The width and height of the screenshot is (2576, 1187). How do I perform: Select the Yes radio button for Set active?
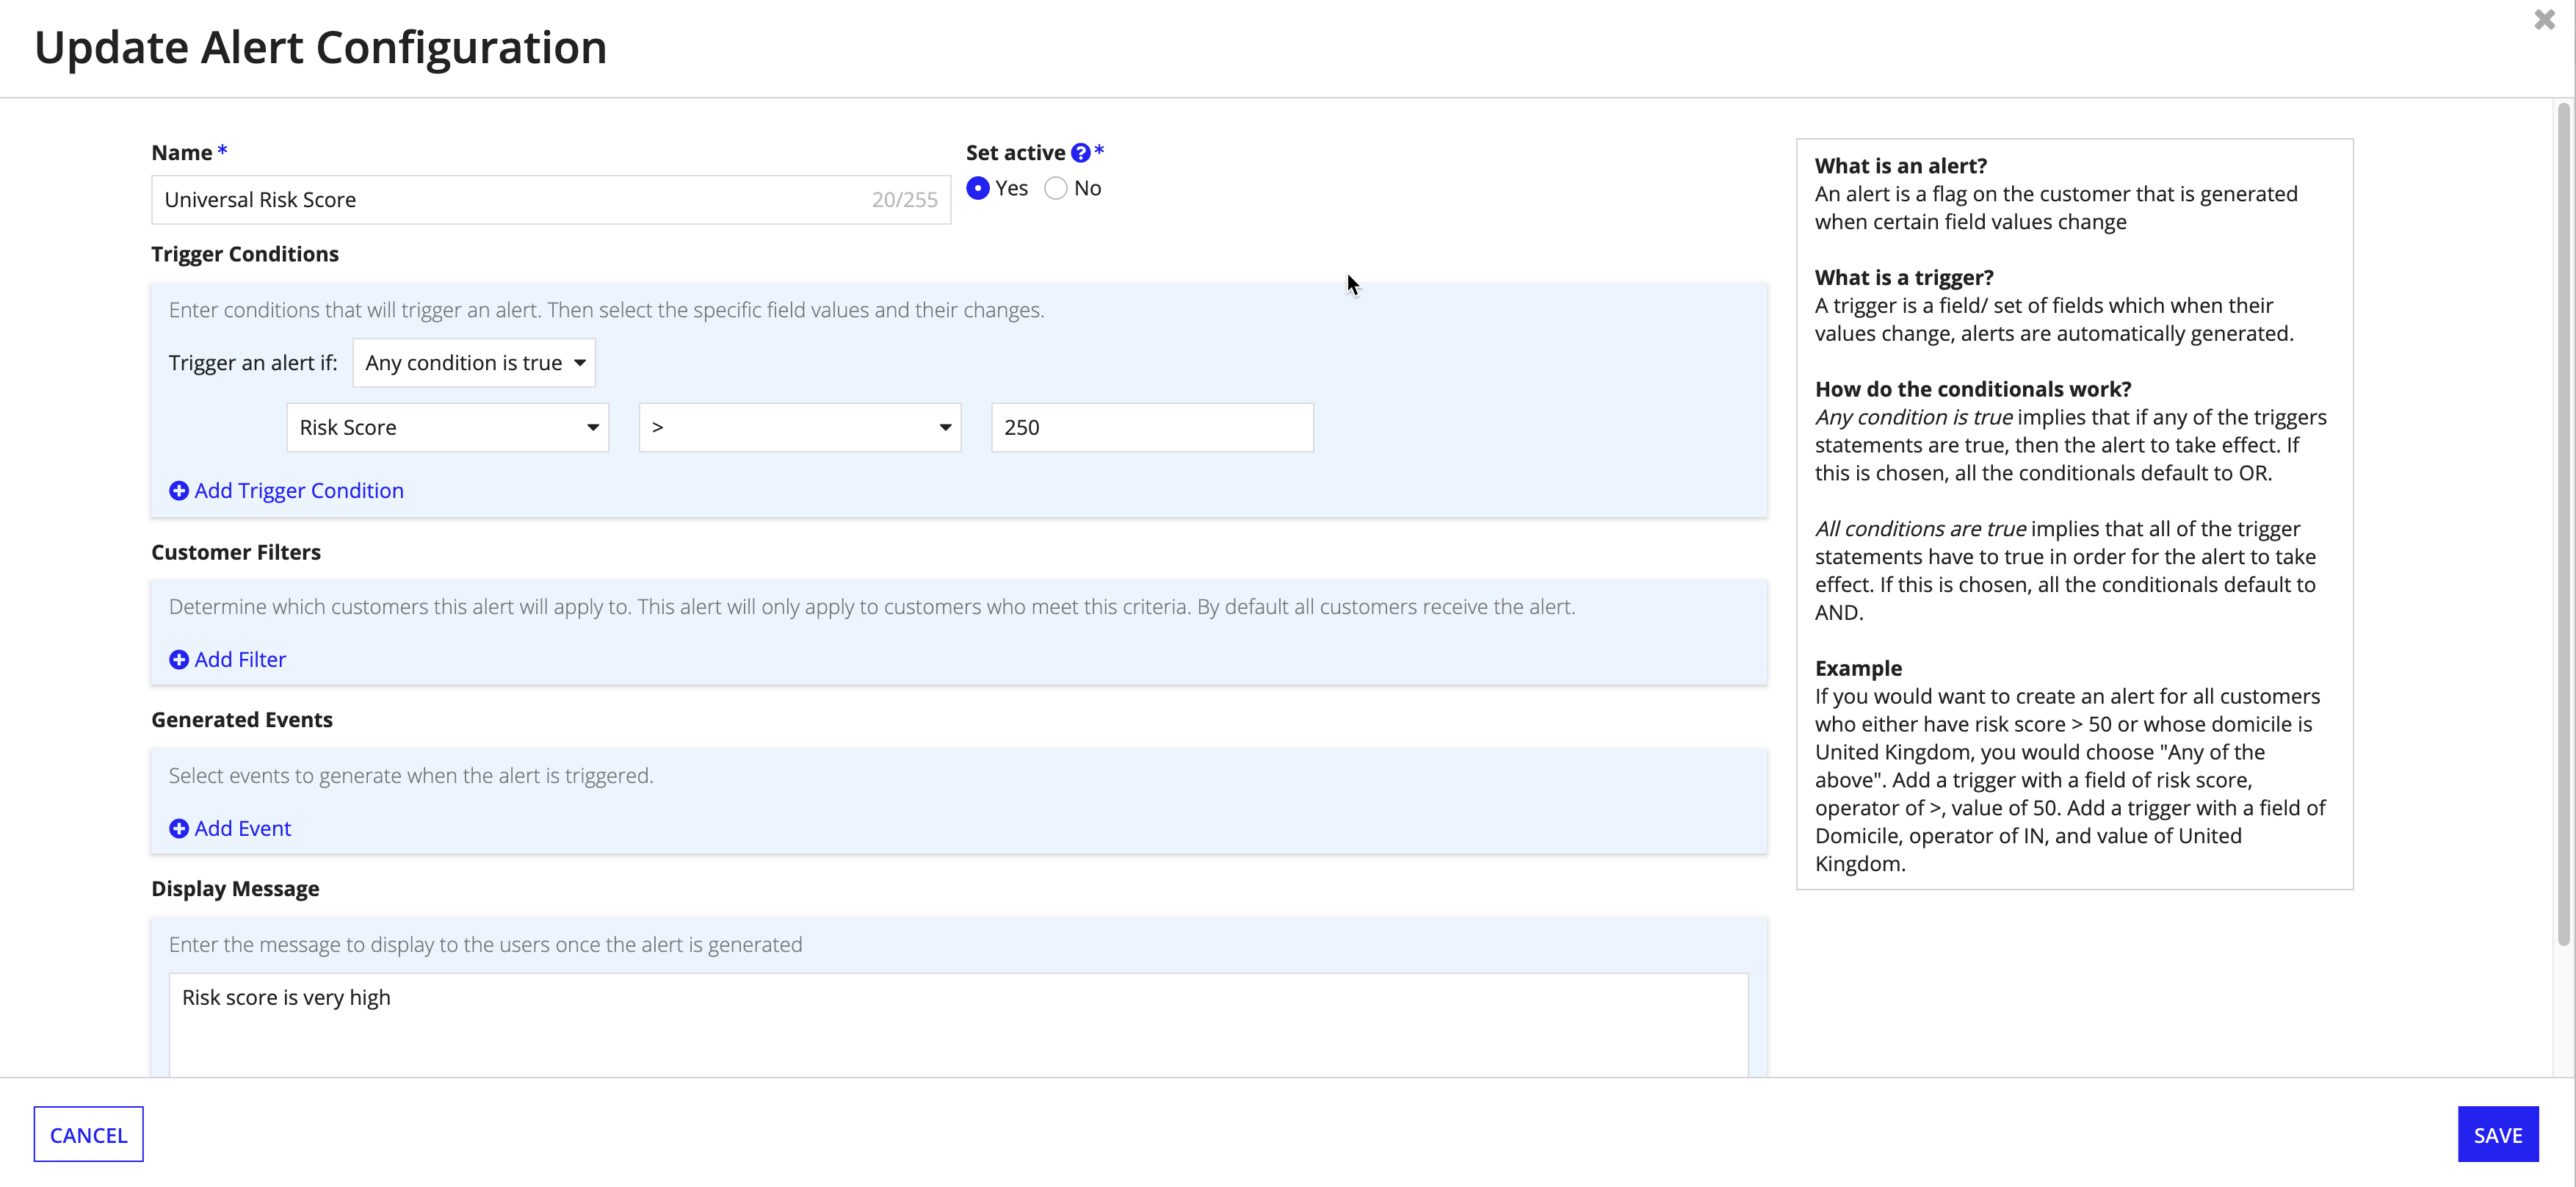click(x=978, y=189)
